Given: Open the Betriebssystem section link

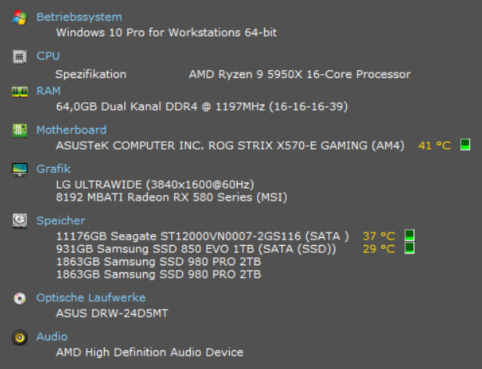Looking at the screenshot, I should tap(80, 17).
